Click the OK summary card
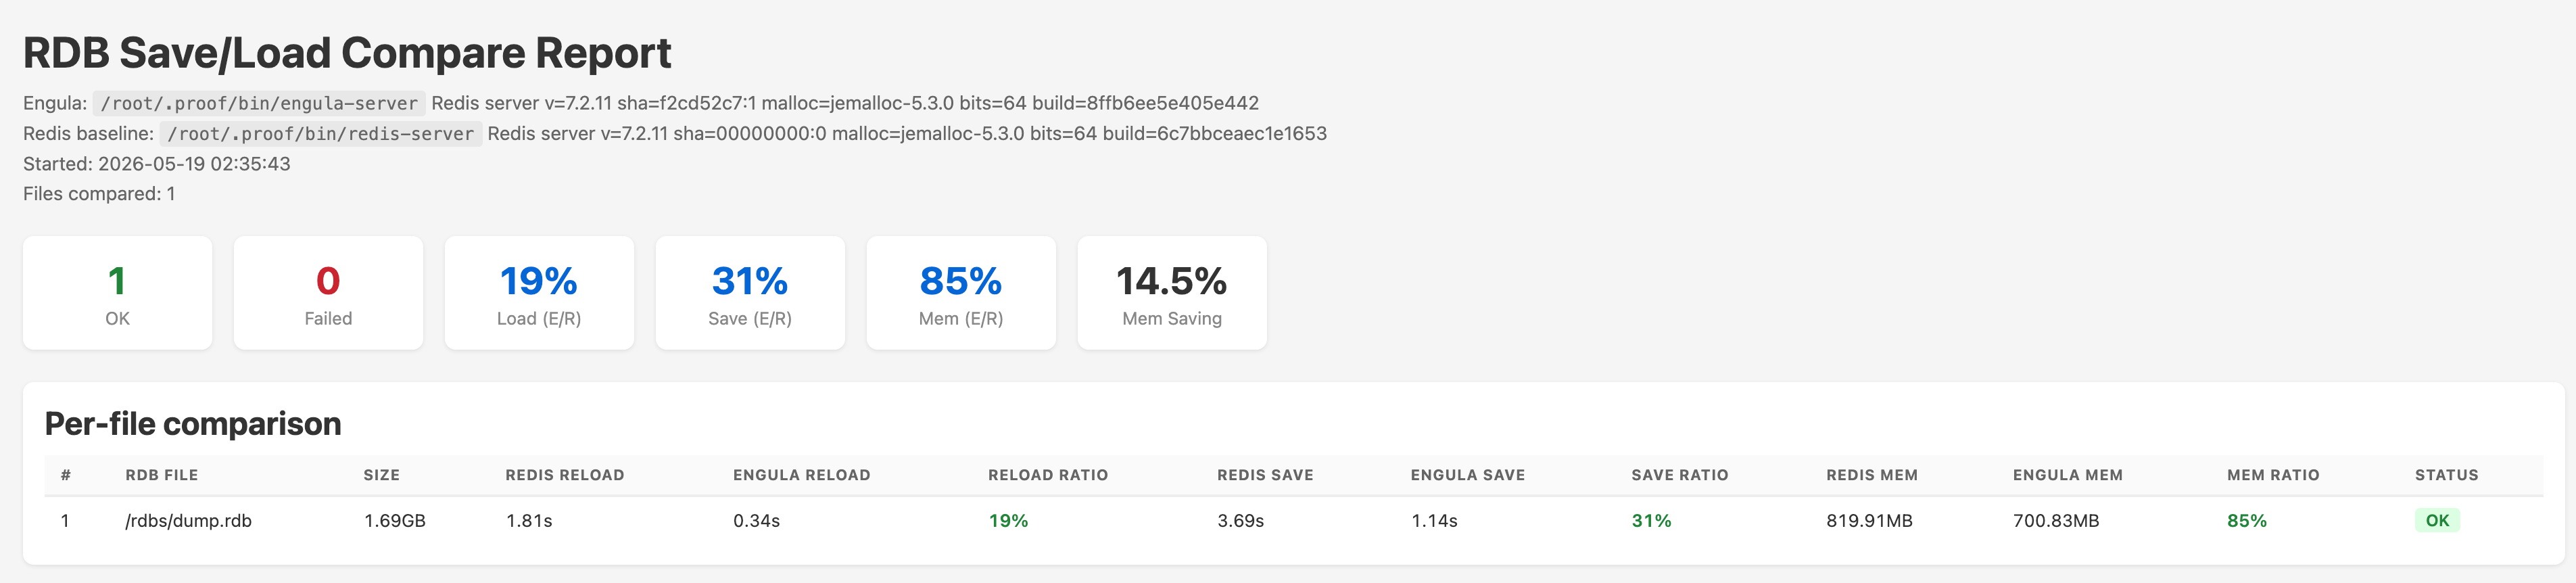The image size is (2576, 583). pyautogui.click(x=117, y=293)
